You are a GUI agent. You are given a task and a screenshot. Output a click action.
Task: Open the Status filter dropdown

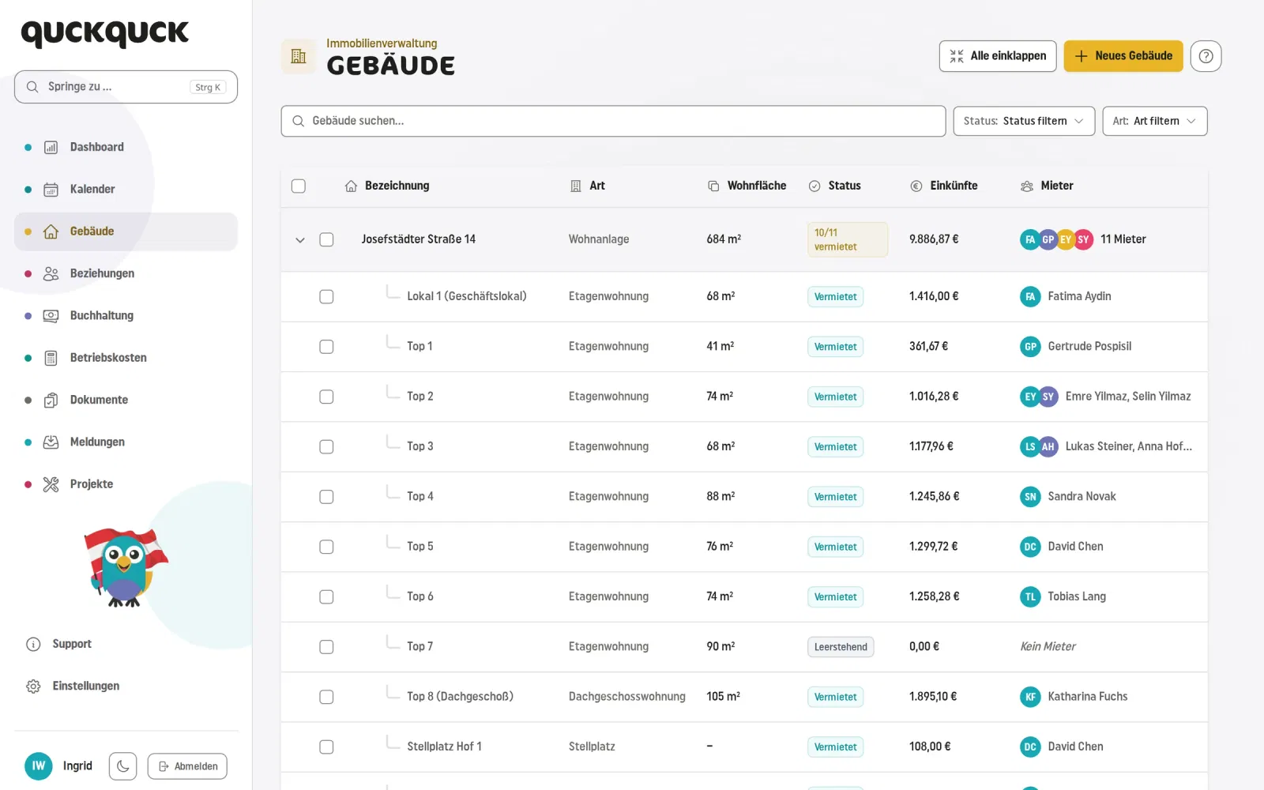(x=1024, y=121)
